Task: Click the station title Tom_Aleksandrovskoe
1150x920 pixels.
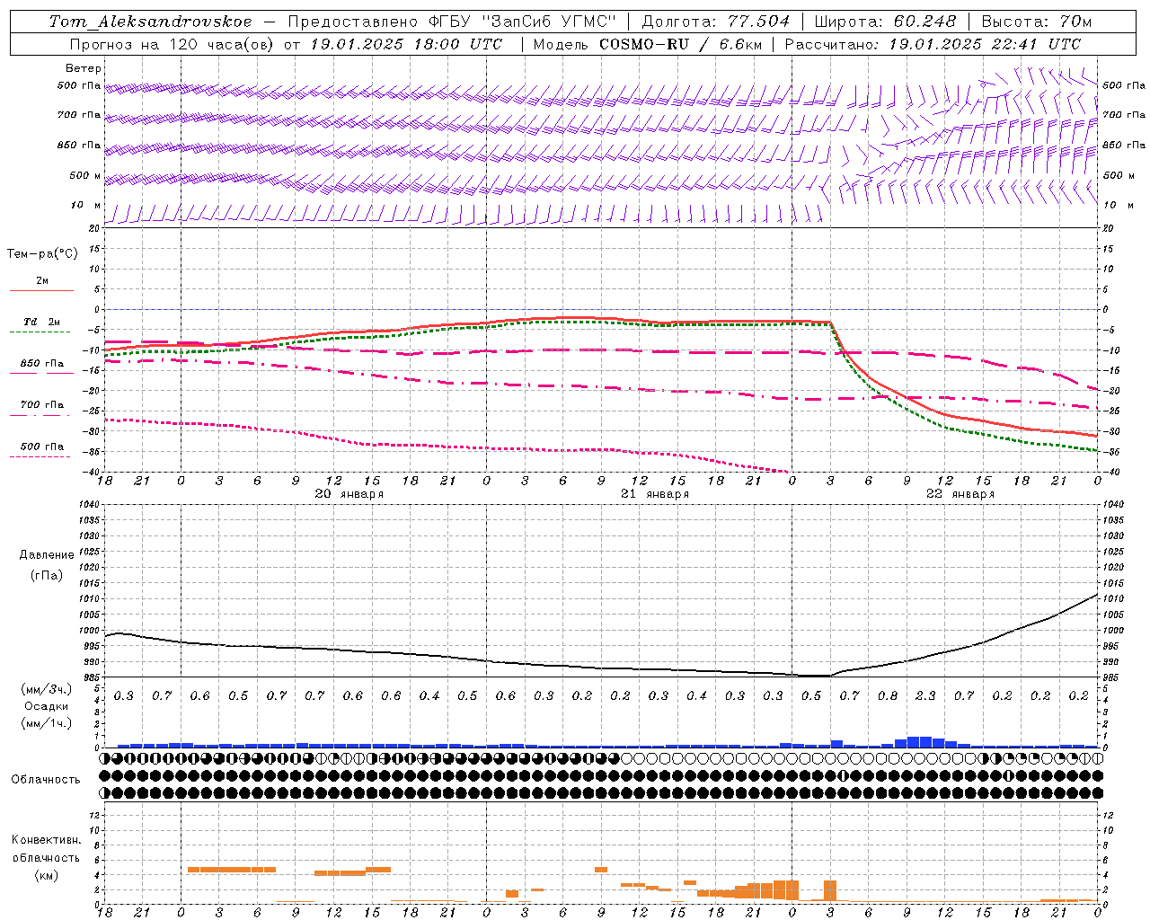Action: pyautogui.click(x=151, y=22)
